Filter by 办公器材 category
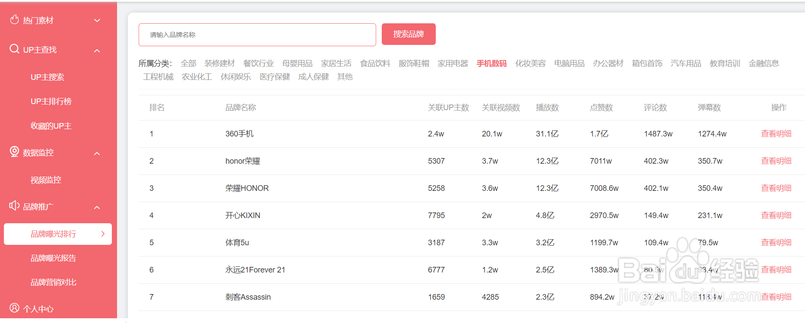 (608, 63)
